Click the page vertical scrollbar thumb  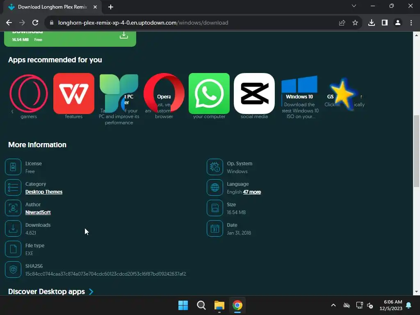[416, 151]
